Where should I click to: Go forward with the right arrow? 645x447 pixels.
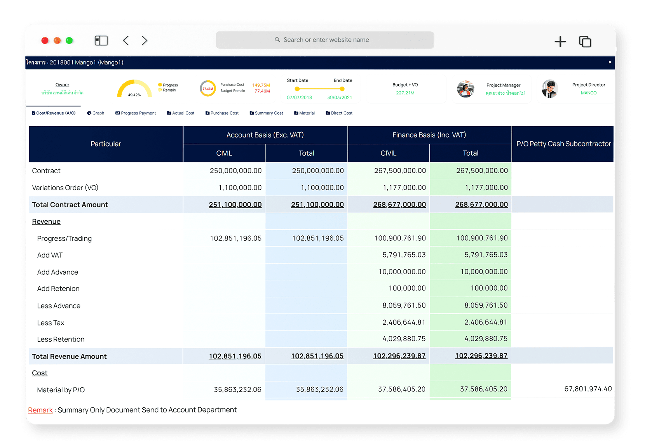coord(145,40)
